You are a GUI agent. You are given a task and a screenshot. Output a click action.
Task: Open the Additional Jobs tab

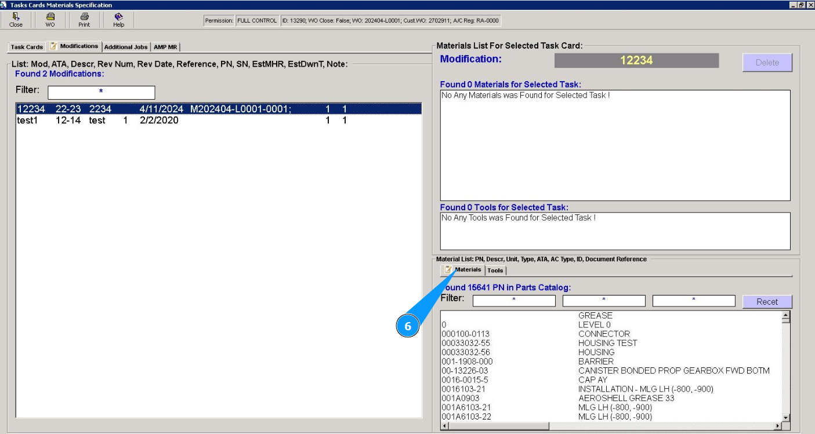[126, 47]
